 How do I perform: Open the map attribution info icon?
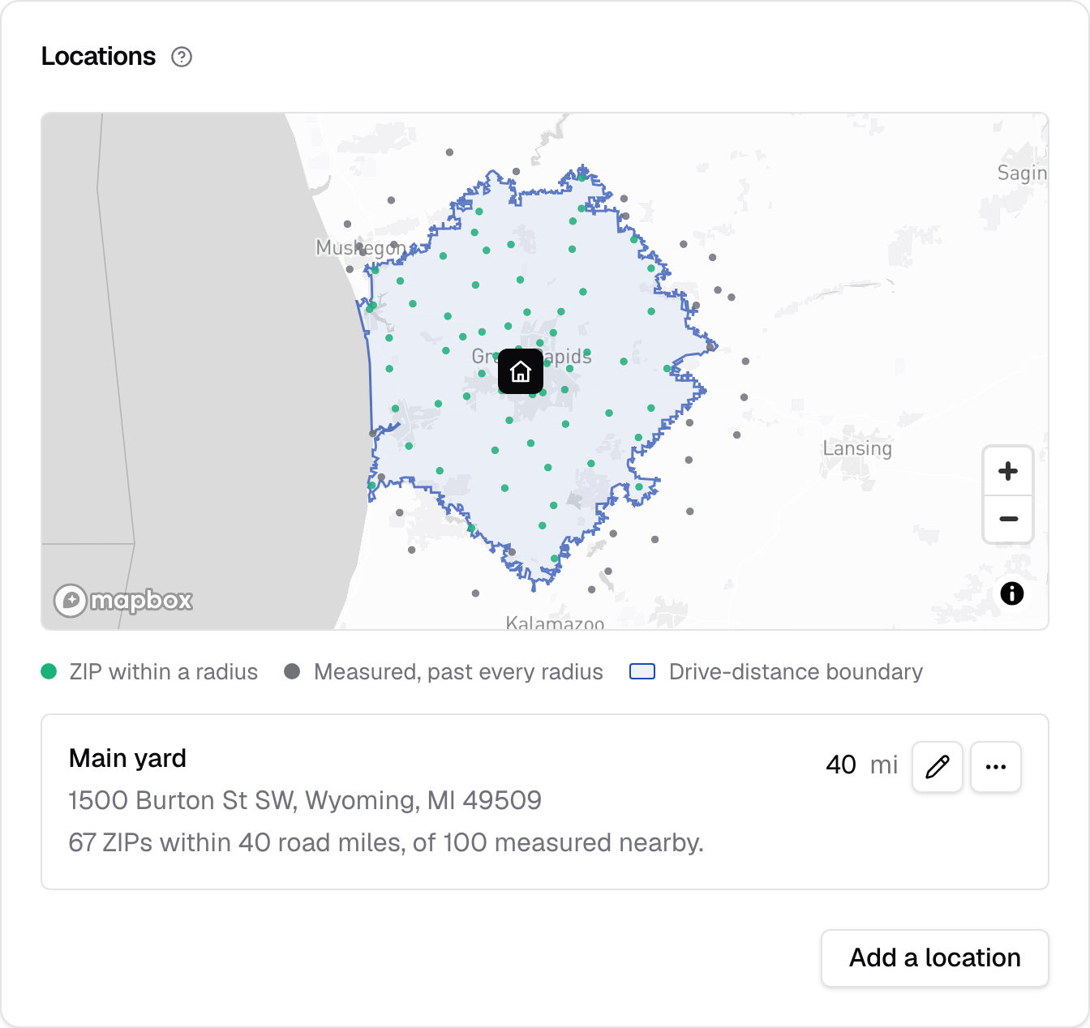point(1011,593)
